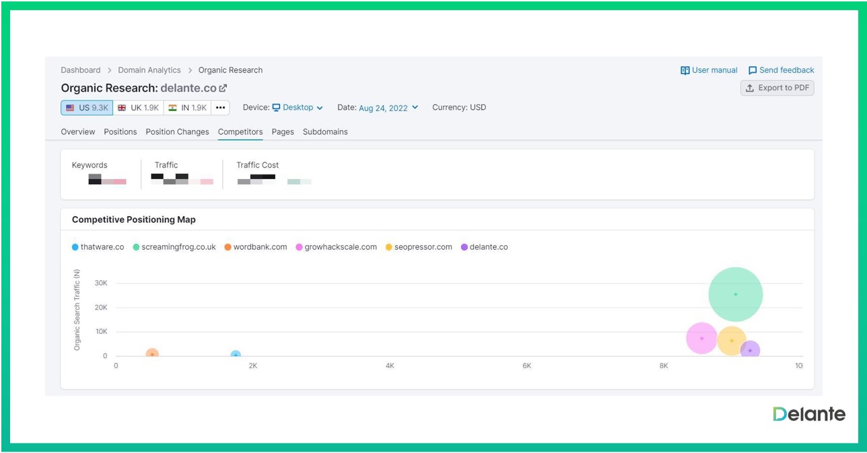
Task: Go to Dashboard breadcrumb
Action: click(x=81, y=70)
